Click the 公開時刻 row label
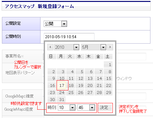The image size is (153, 118). pos(13,37)
